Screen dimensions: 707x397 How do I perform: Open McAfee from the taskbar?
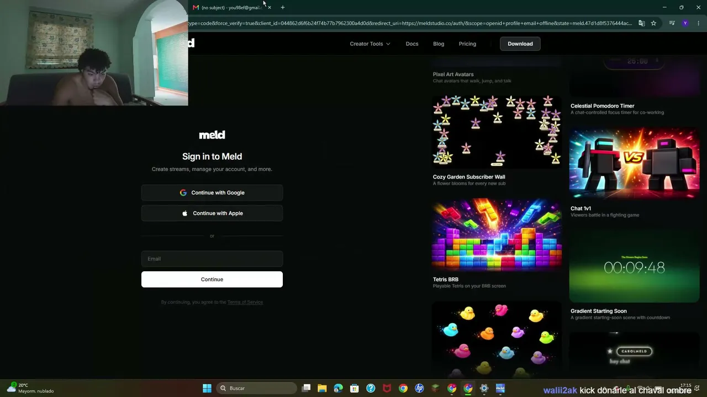click(x=387, y=388)
